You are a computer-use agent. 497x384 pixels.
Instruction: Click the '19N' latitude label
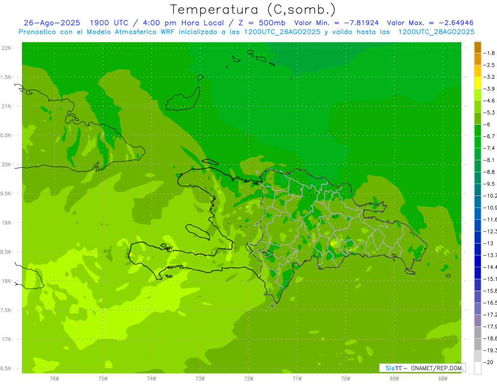click(x=6, y=223)
